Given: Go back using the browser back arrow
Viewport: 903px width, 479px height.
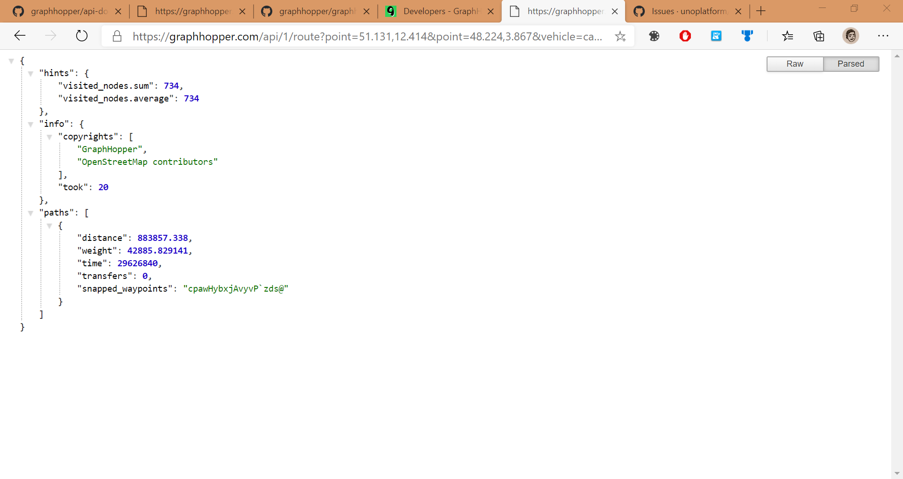Looking at the screenshot, I should tap(20, 36).
